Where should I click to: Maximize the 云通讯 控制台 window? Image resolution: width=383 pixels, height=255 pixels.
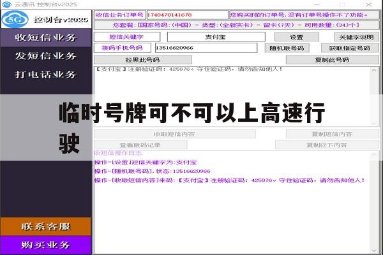coord(343,4)
